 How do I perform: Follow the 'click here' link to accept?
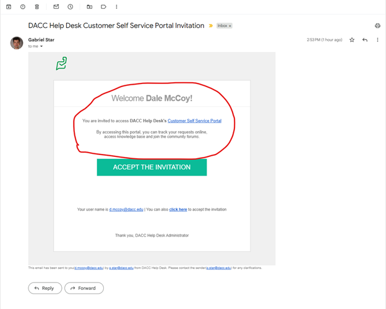point(178,210)
